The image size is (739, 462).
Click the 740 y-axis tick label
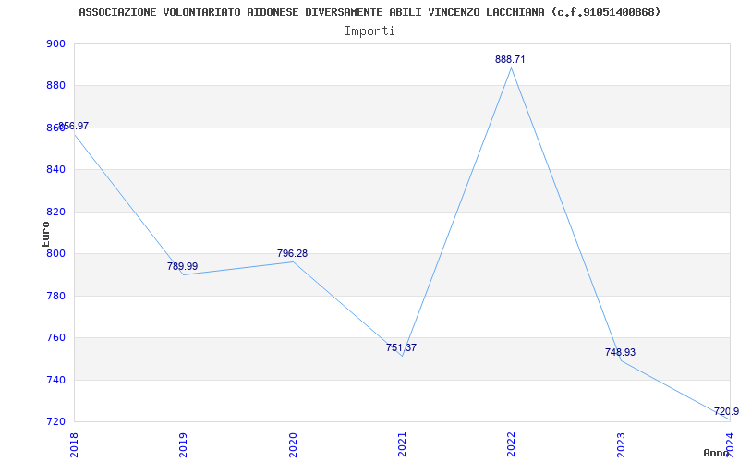55,380
